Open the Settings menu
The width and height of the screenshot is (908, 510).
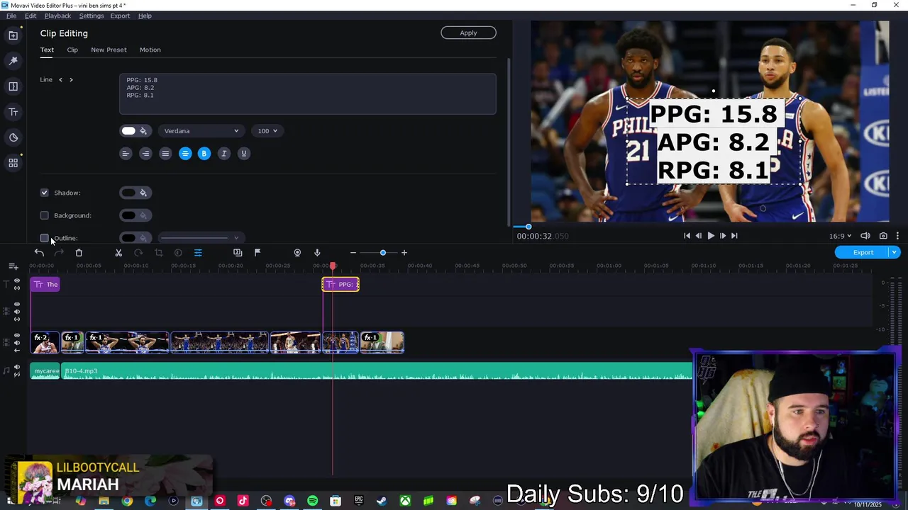[91, 16]
